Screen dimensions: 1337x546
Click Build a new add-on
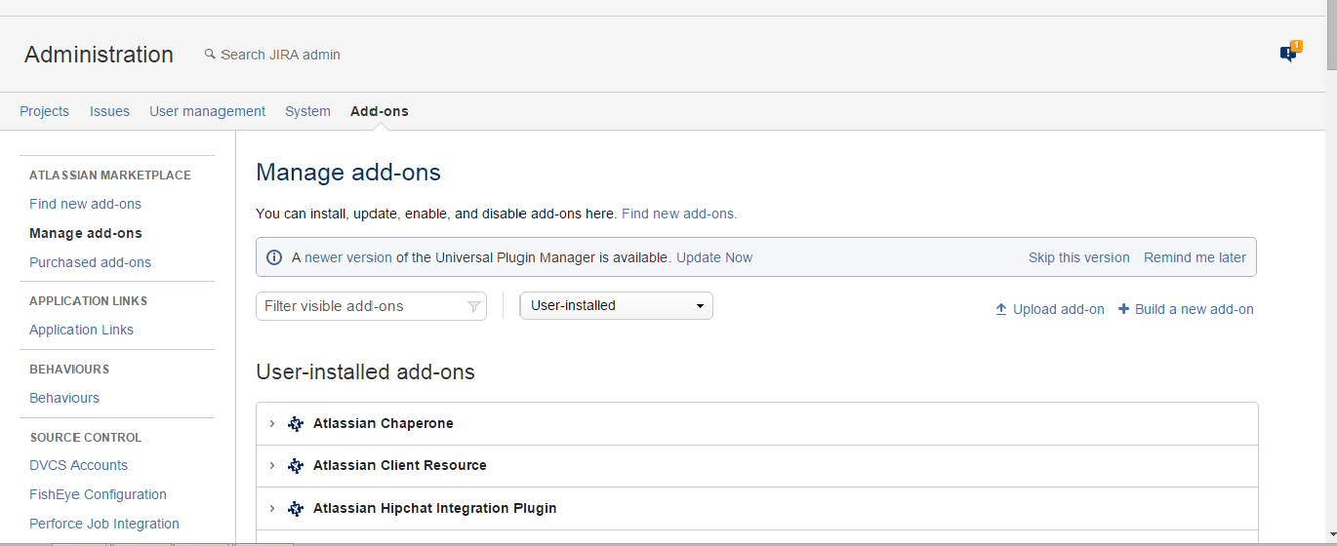[x=1194, y=309]
